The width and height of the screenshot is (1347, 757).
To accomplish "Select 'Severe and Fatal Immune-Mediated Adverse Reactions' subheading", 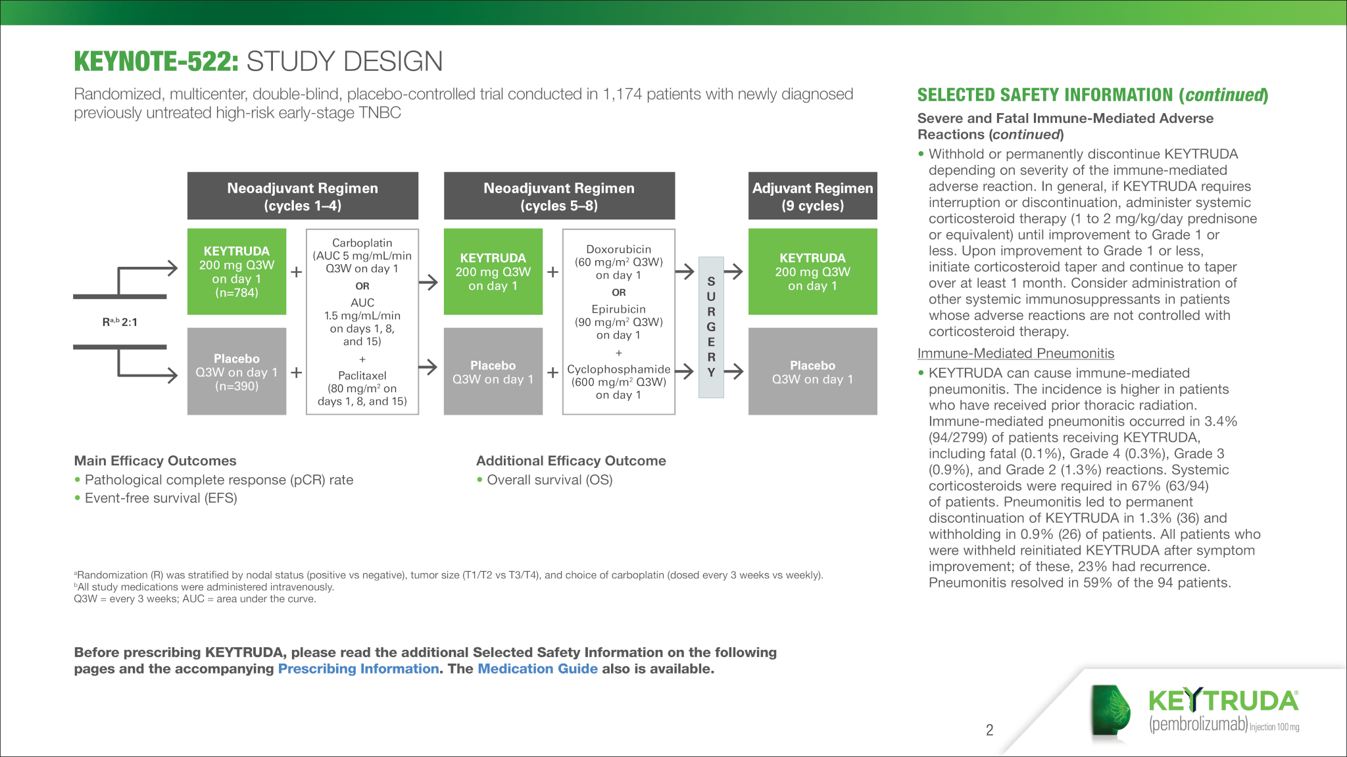I will tap(1065, 126).
